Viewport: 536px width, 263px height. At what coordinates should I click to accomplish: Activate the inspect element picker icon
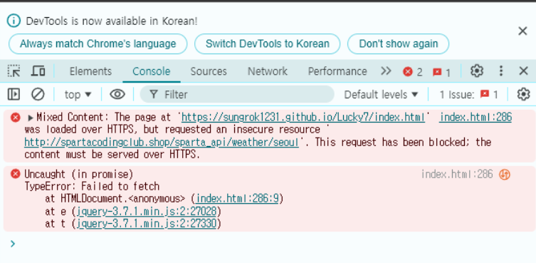(14, 71)
